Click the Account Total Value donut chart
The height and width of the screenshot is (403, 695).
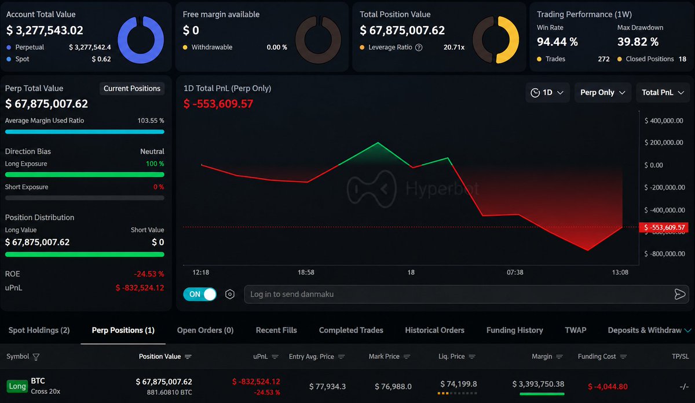pyautogui.click(x=141, y=41)
